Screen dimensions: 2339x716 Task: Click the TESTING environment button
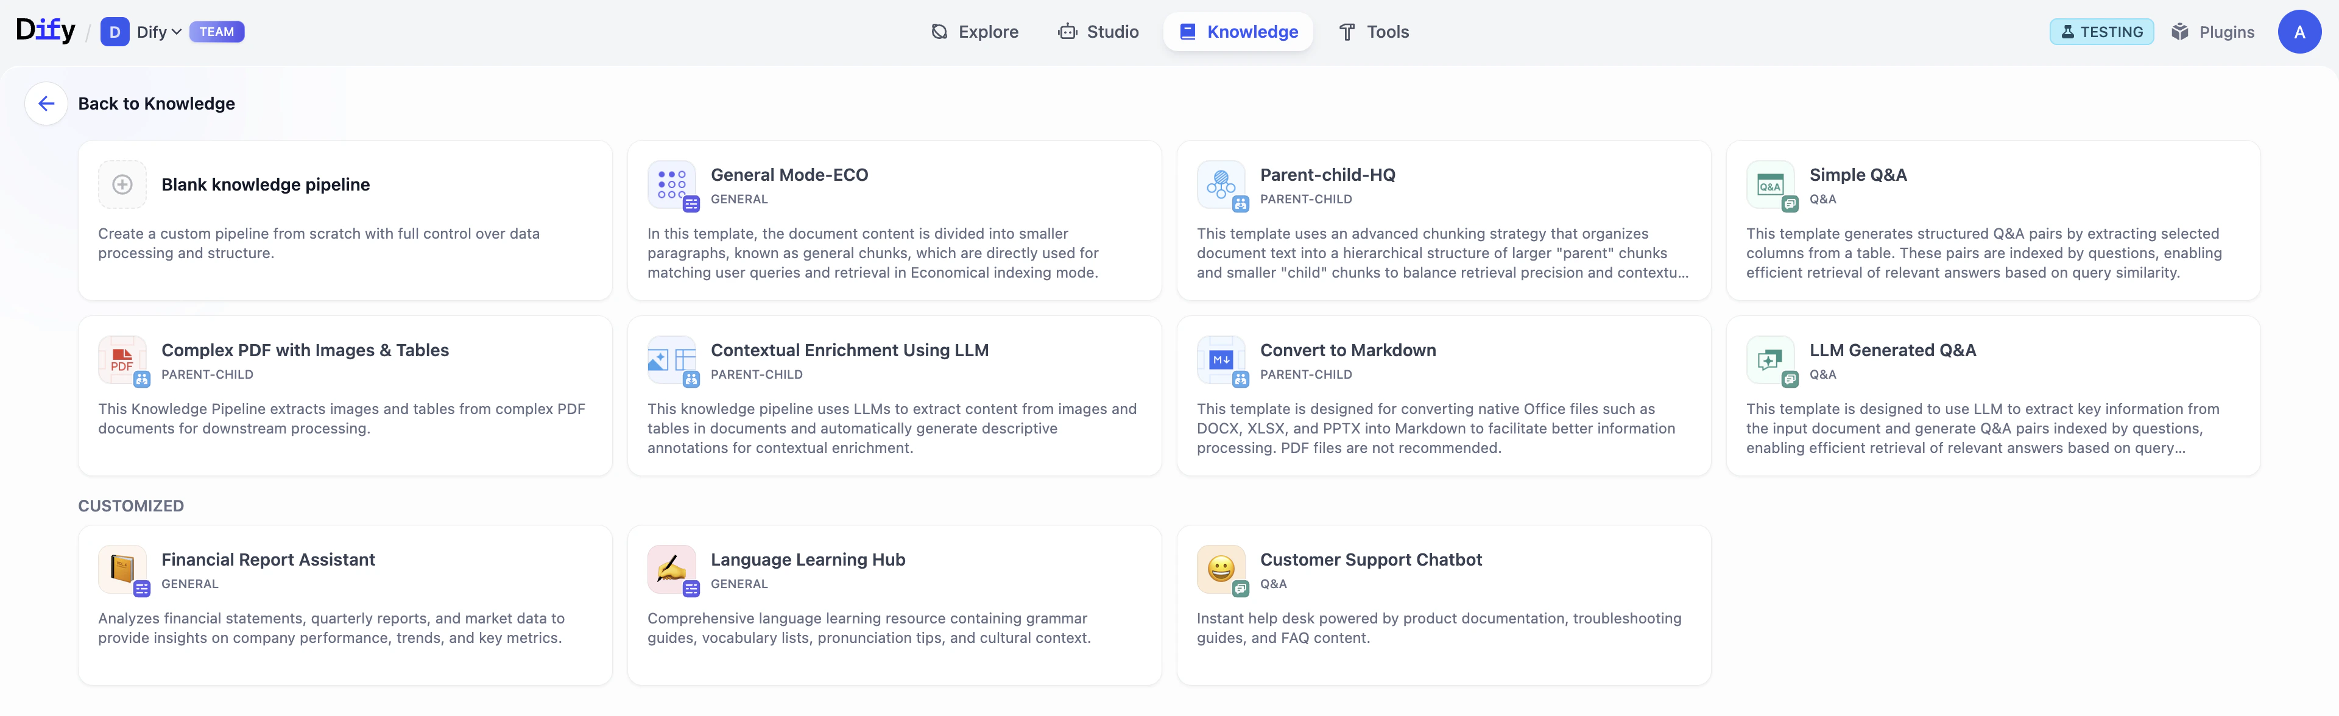click(2102, 31)
